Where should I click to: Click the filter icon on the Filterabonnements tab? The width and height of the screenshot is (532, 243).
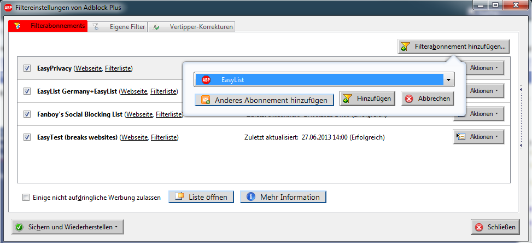17,26
